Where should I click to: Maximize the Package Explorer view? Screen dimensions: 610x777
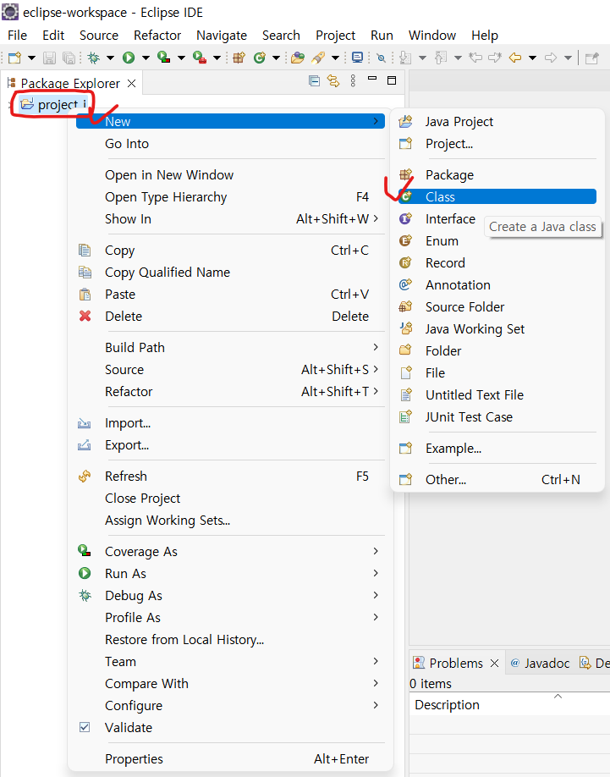[392, 80]
